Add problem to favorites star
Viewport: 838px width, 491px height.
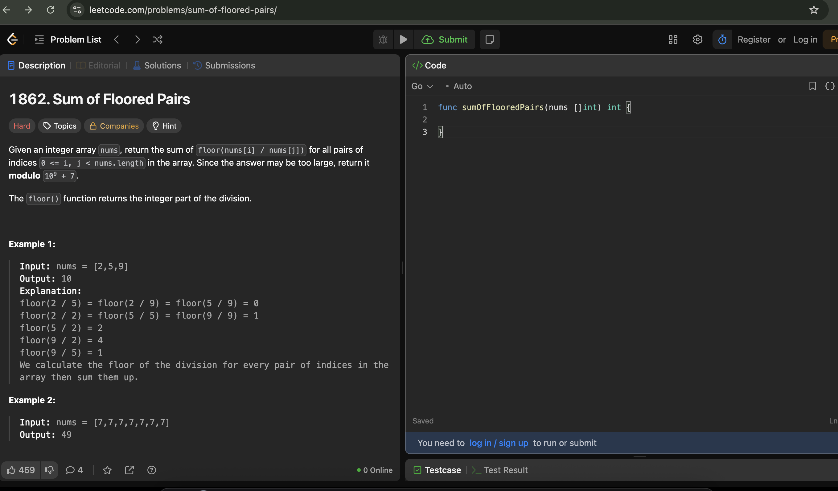click(107, 470)
